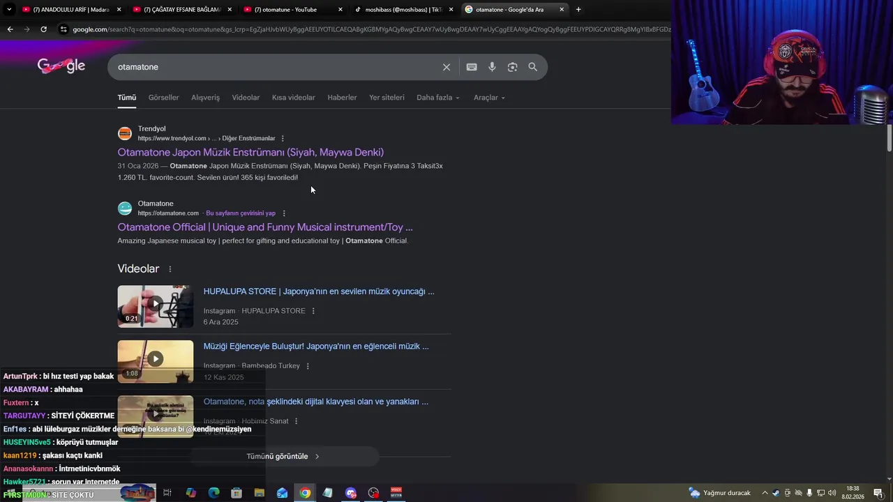Open options for Bambeado Turkey video
893x502 pixels.
[308, 366]
